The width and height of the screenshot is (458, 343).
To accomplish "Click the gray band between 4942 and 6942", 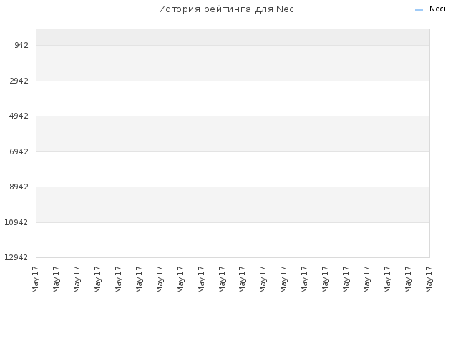I will tap(233, 134).
